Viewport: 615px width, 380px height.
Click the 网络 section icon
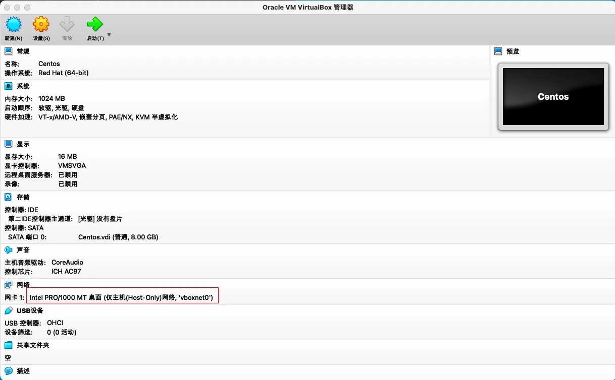click(x=7, y=284)
